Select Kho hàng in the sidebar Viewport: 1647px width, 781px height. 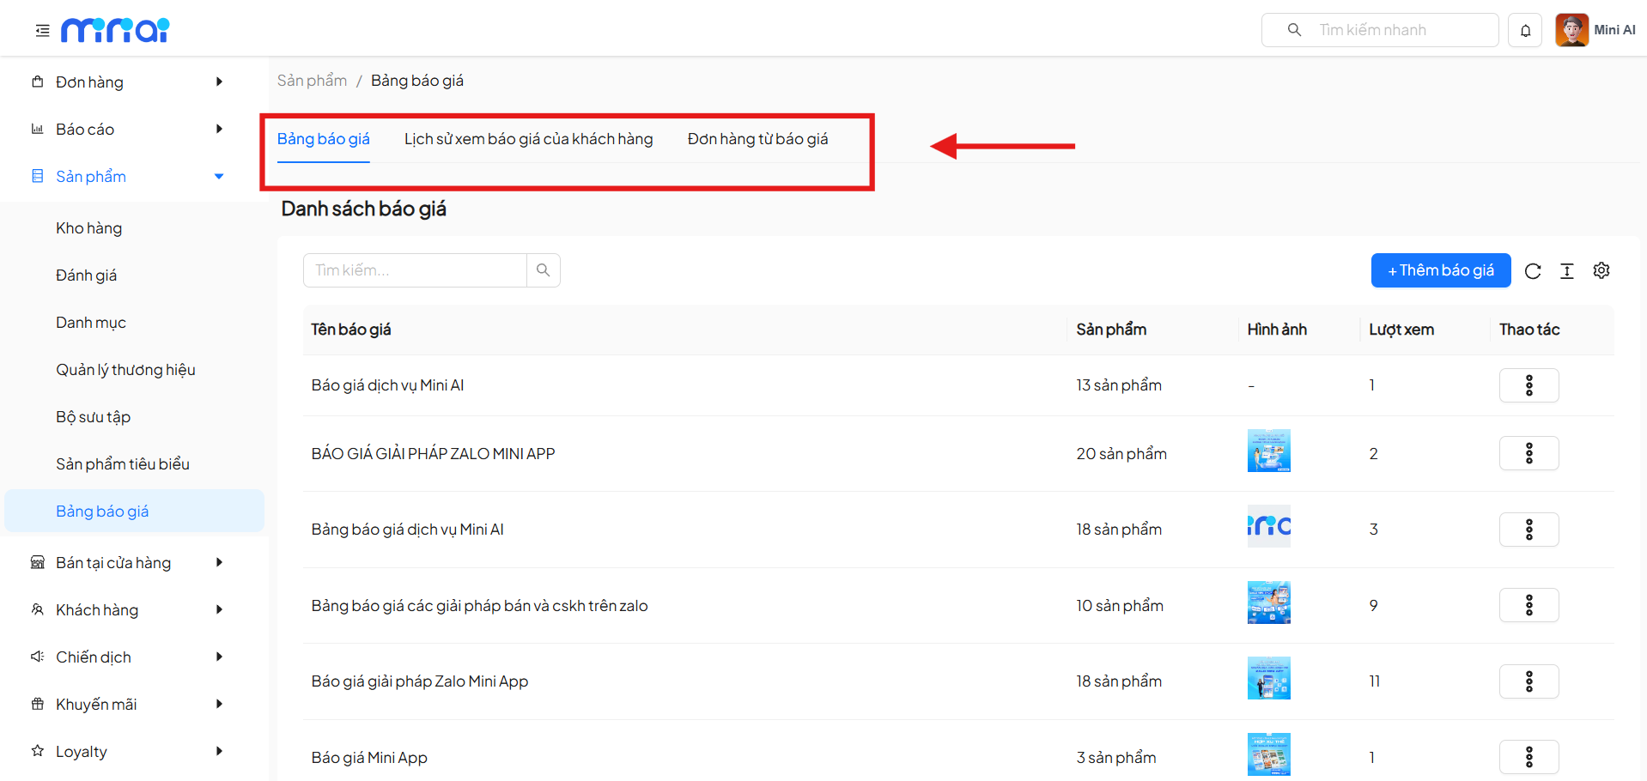click(x=89, y=228)
